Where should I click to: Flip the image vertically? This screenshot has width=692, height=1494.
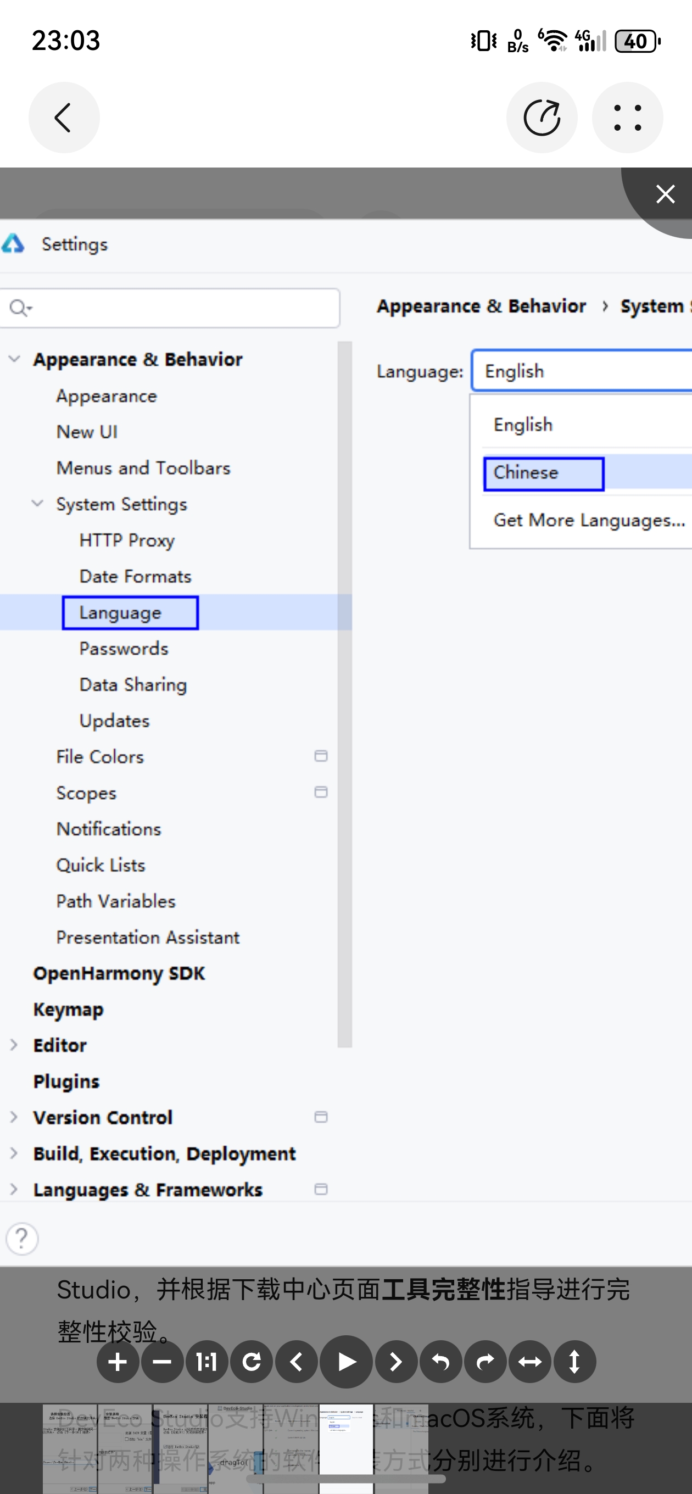tap(574, 1362)
